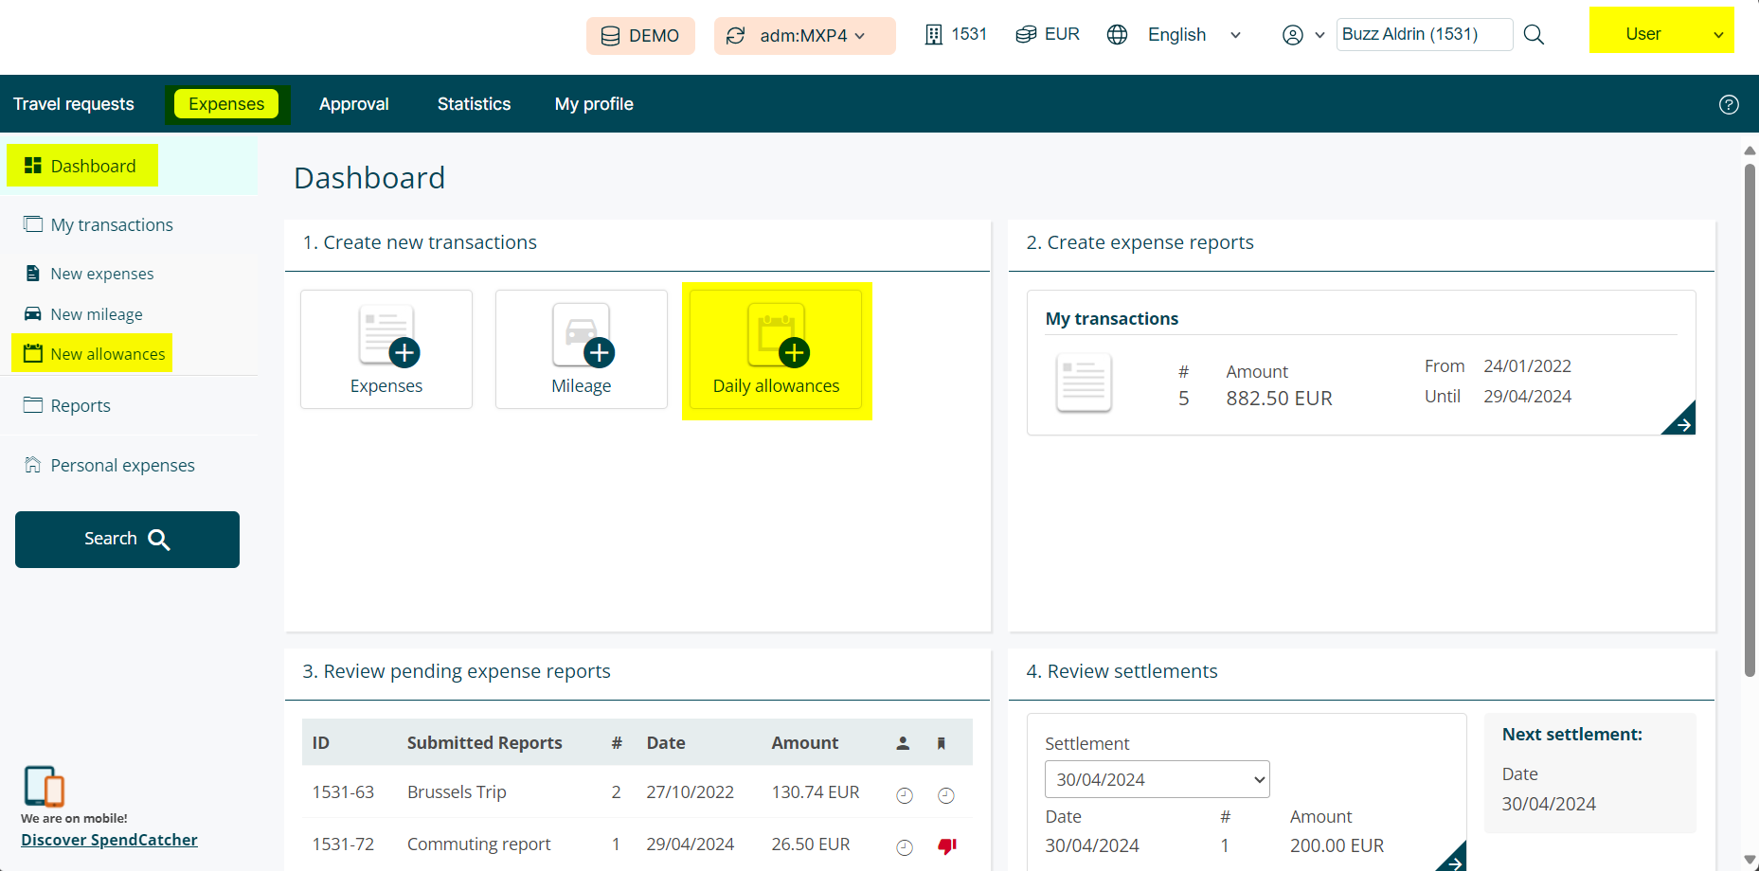This screenshot has height=871, width=1759.
Task: Open the Expenses new transaction tile
Action: [386, 349]
